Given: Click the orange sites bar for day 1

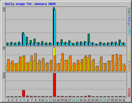Looking at the screenshot, I should (9, 65).
